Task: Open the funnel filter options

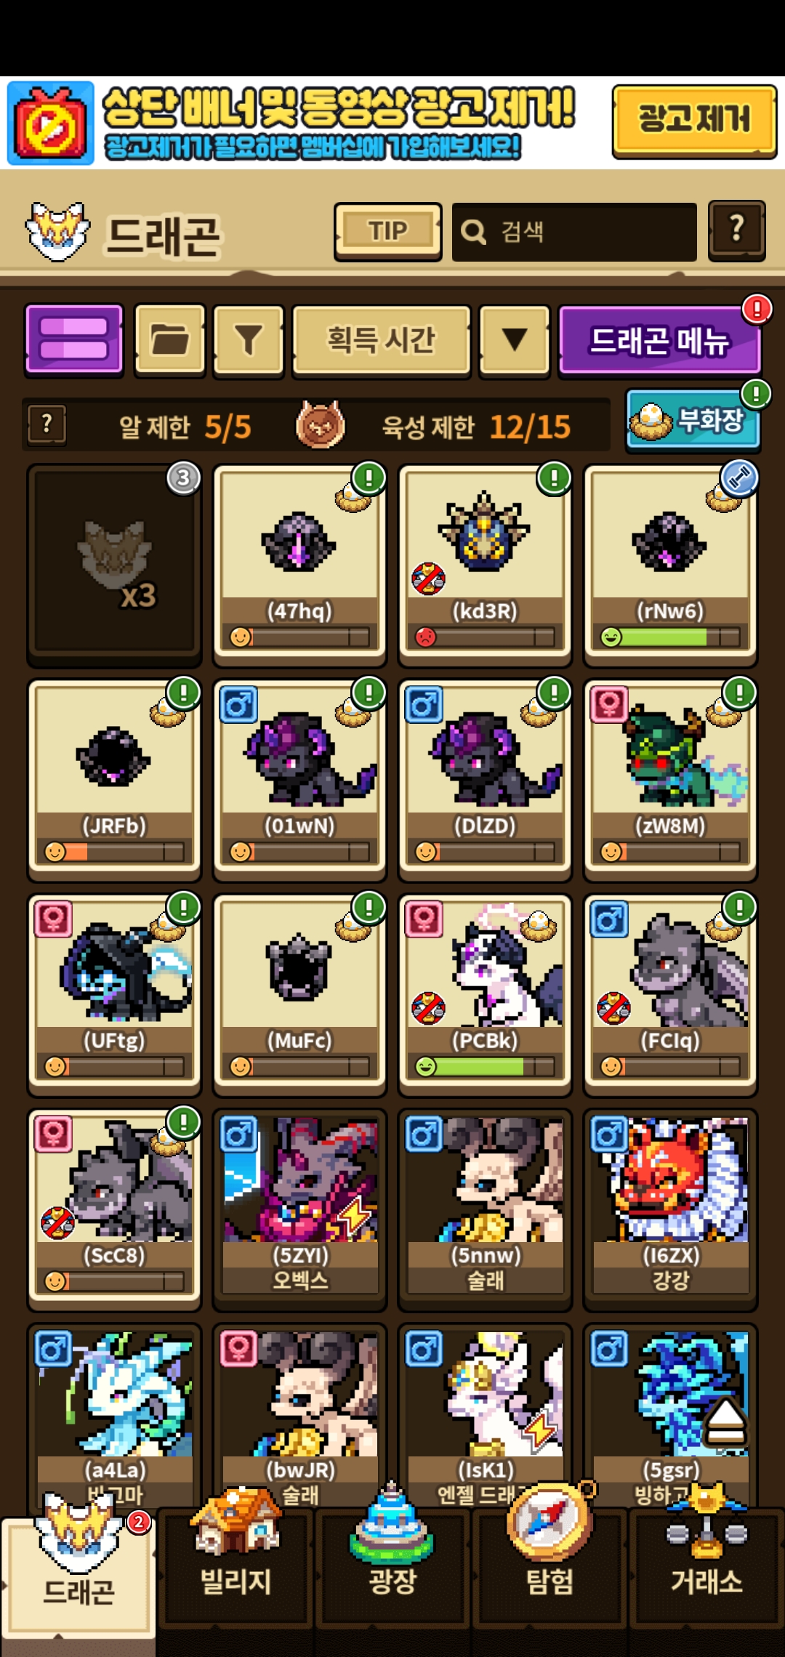Action: [x=249, y=339]
